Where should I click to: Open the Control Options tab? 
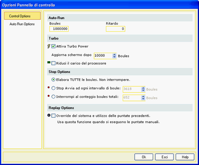tap(22, 16)
